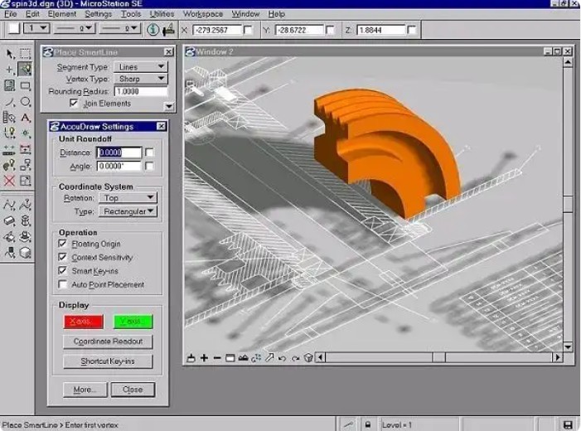
Task: Pick the Place Circle tool
Action: (x=25, y=102)
